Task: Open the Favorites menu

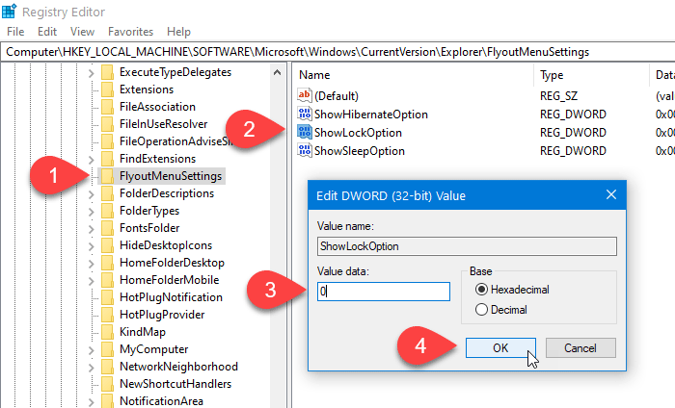Action: [130, 32]
